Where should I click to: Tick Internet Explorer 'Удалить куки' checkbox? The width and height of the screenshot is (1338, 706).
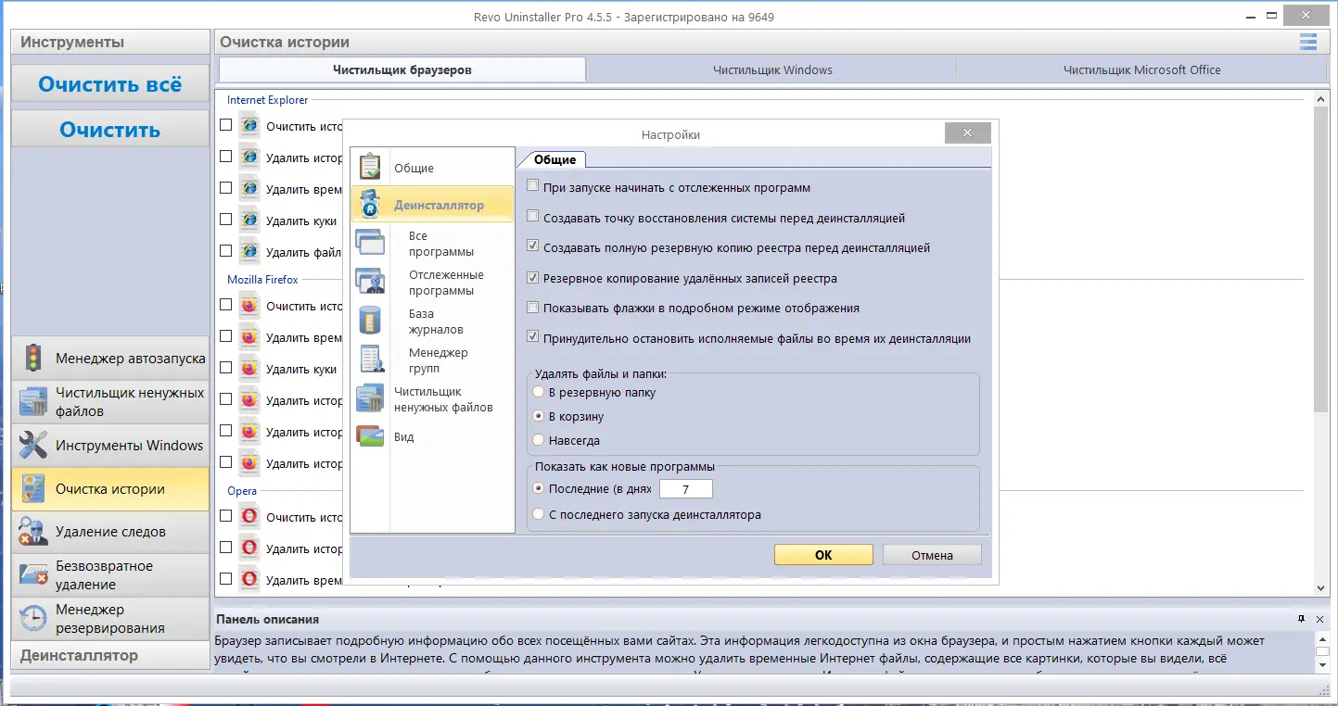pyautogui.click(x=225, y=220)
